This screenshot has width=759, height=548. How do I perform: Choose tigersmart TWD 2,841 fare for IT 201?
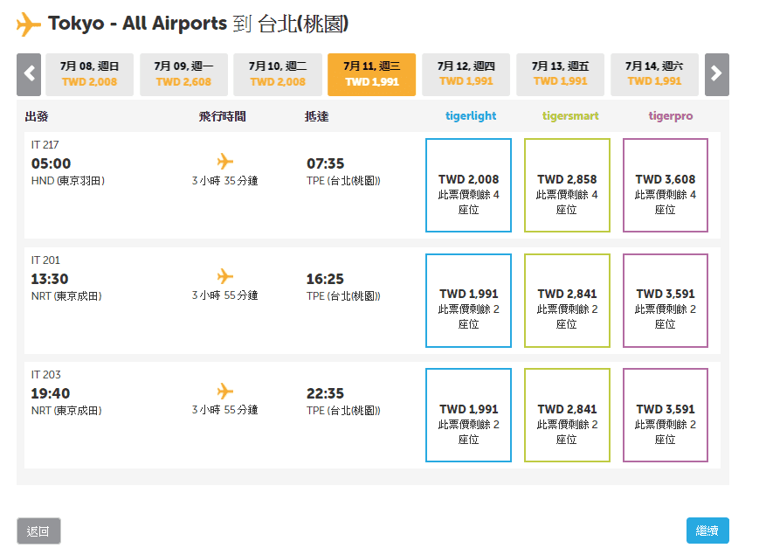coord(567,301)
